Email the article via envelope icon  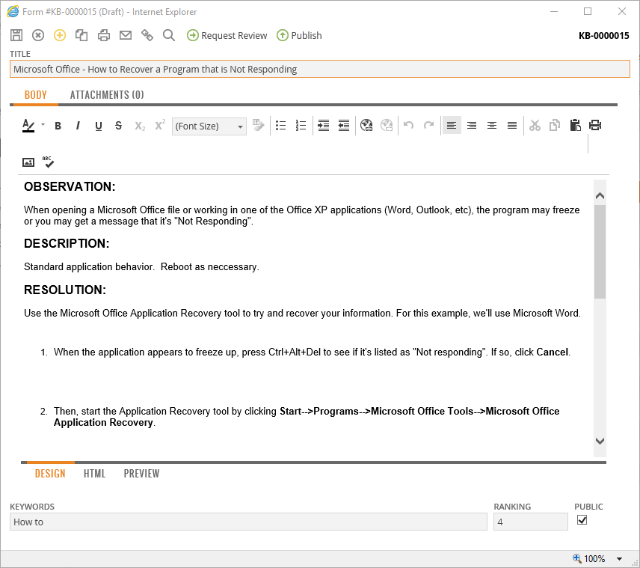[126, 35]
